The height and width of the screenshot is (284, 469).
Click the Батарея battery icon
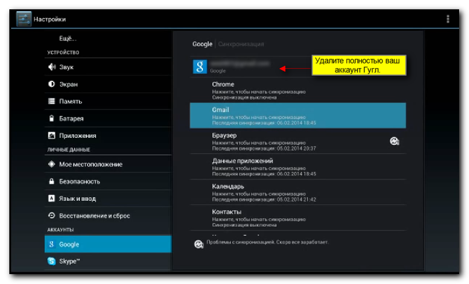(x=51, y=119)
